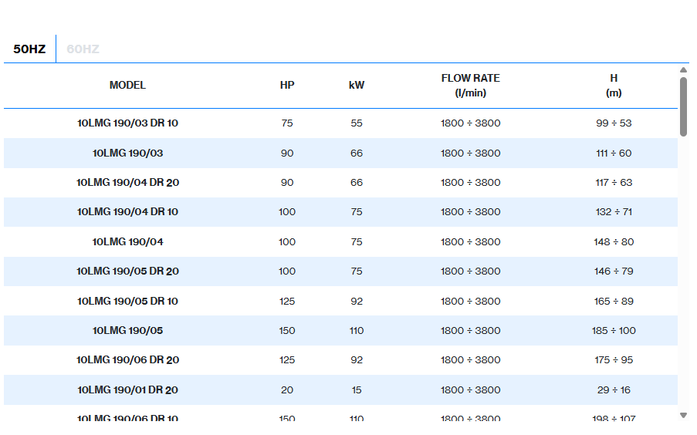Switch to the 50HZ tab
The width and height of the screenshot is (697, 435).
pyautogui.click(x=29, y=49)
